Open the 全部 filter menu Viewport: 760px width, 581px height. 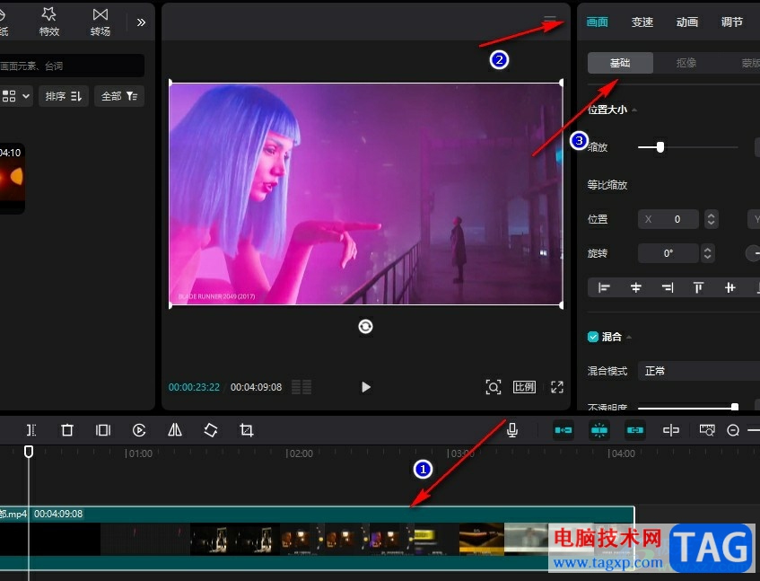119,96
